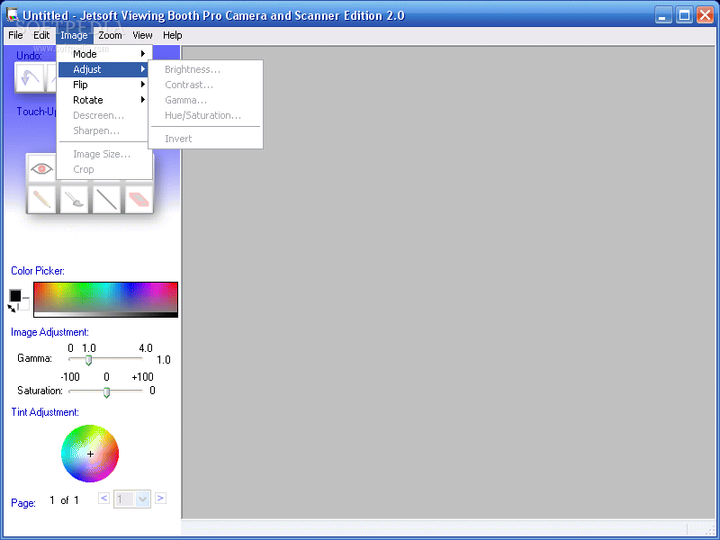Select Gamma... in Adjust submenu
The height and width of the screenshot is (540, 720).
tap(206, 100)
